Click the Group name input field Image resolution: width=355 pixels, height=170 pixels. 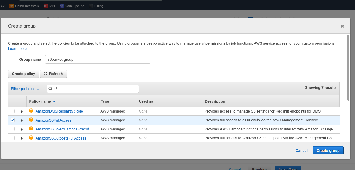[x=98, y=59]
